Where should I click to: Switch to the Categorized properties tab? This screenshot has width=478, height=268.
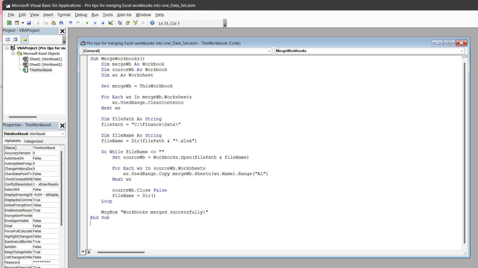(33, 141)
